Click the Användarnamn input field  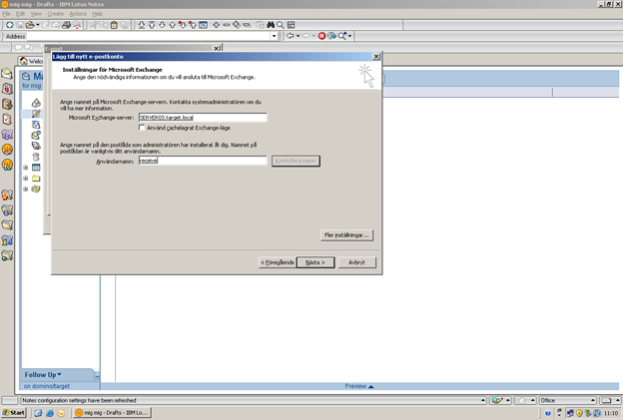pos(203,161)
